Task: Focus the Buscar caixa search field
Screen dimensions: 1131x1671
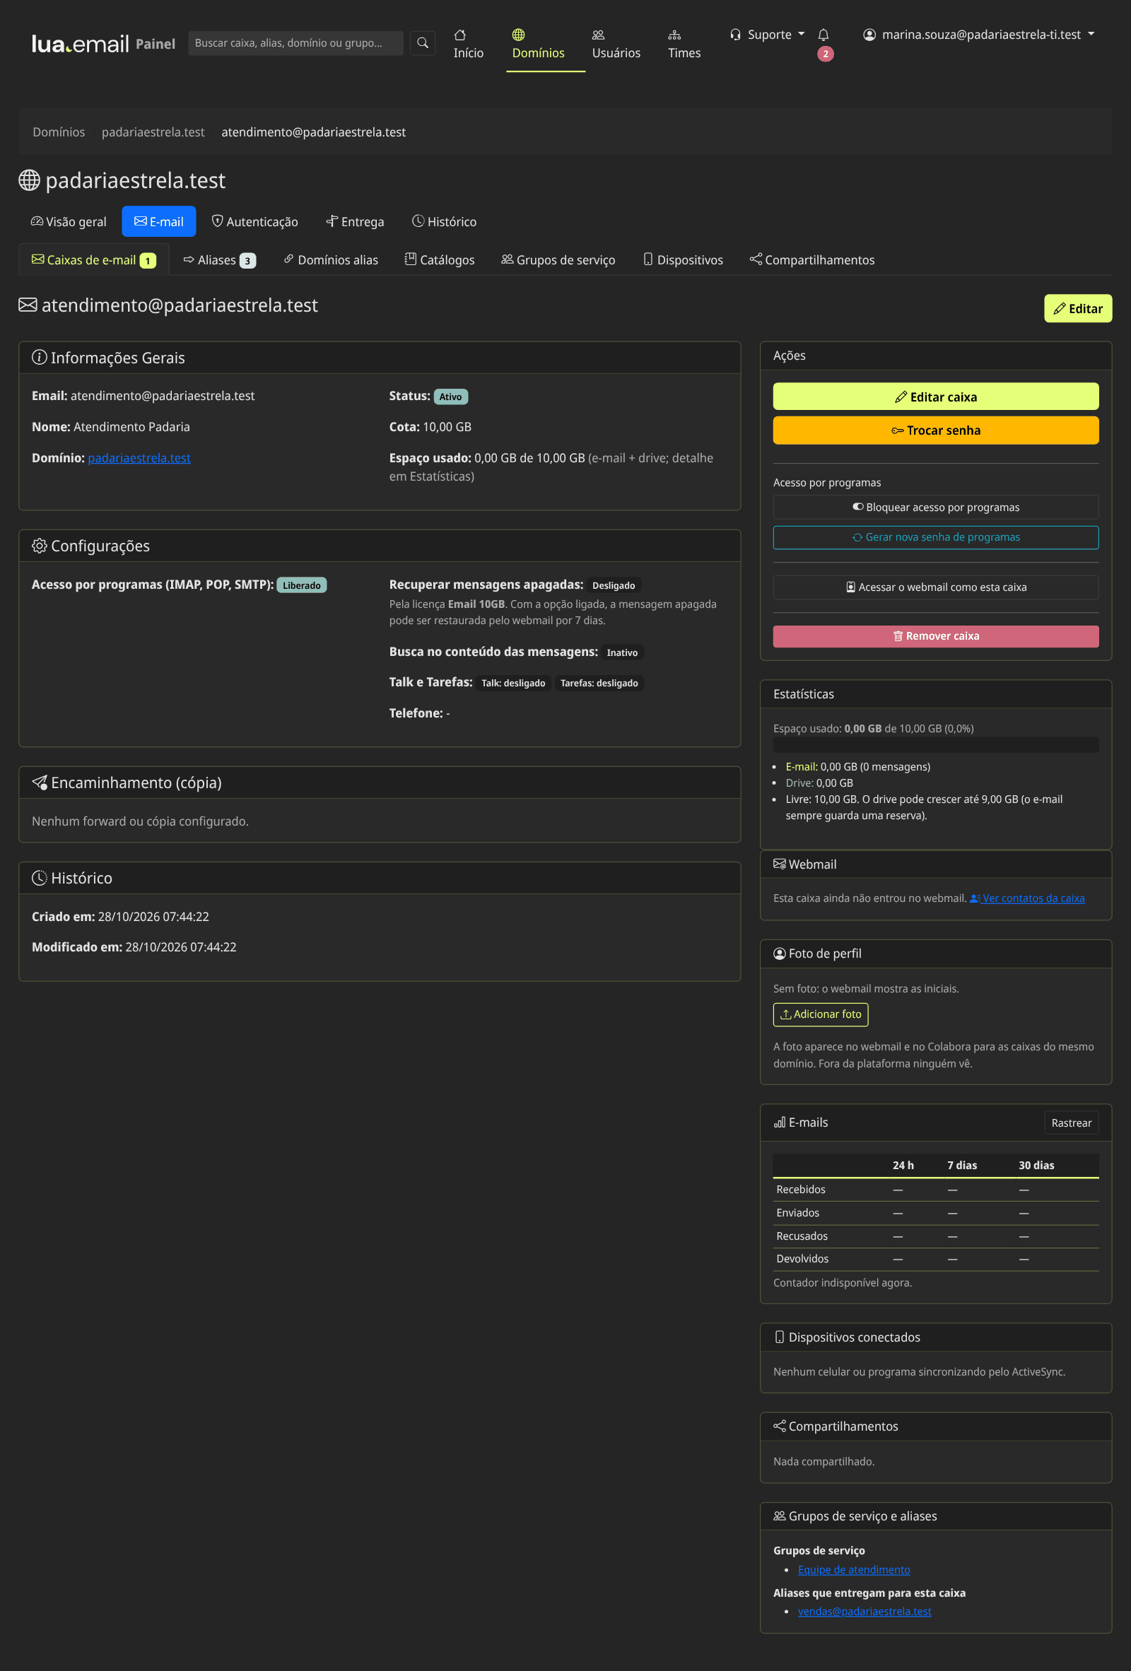Action: click(x=295, y=43)
